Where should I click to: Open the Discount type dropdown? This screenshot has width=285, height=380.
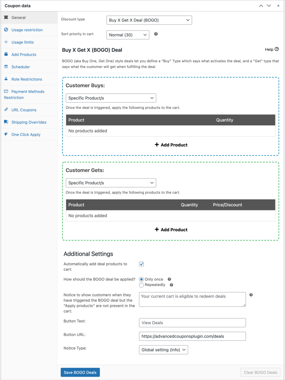149,20
